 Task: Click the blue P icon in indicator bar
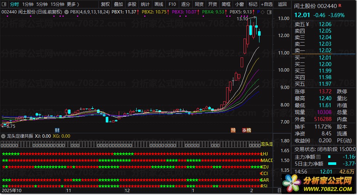(x=258, y=12)
